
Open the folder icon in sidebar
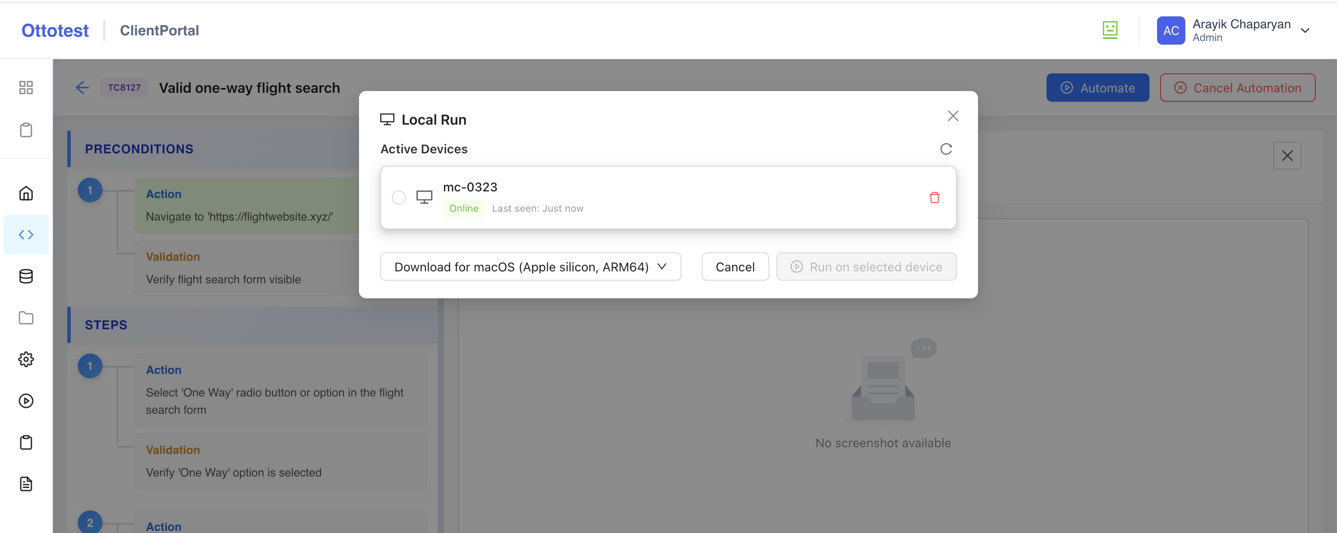pyautogui.click(x=26, y=318)
